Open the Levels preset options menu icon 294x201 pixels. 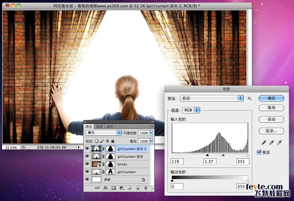pyautogui.click(x=249, y=98)
